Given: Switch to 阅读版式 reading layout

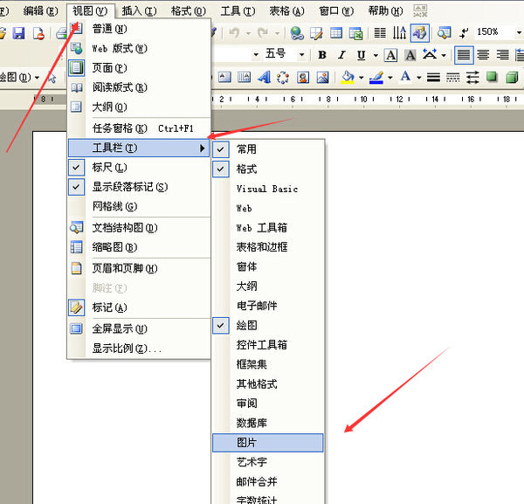Looking at the screenshot, I should click(x=139, y=87).
